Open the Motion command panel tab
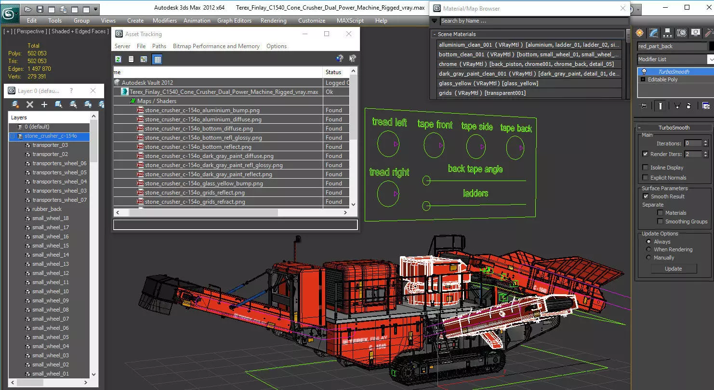The height and width of the screenshot is (390, 714). tap(681, 33)
